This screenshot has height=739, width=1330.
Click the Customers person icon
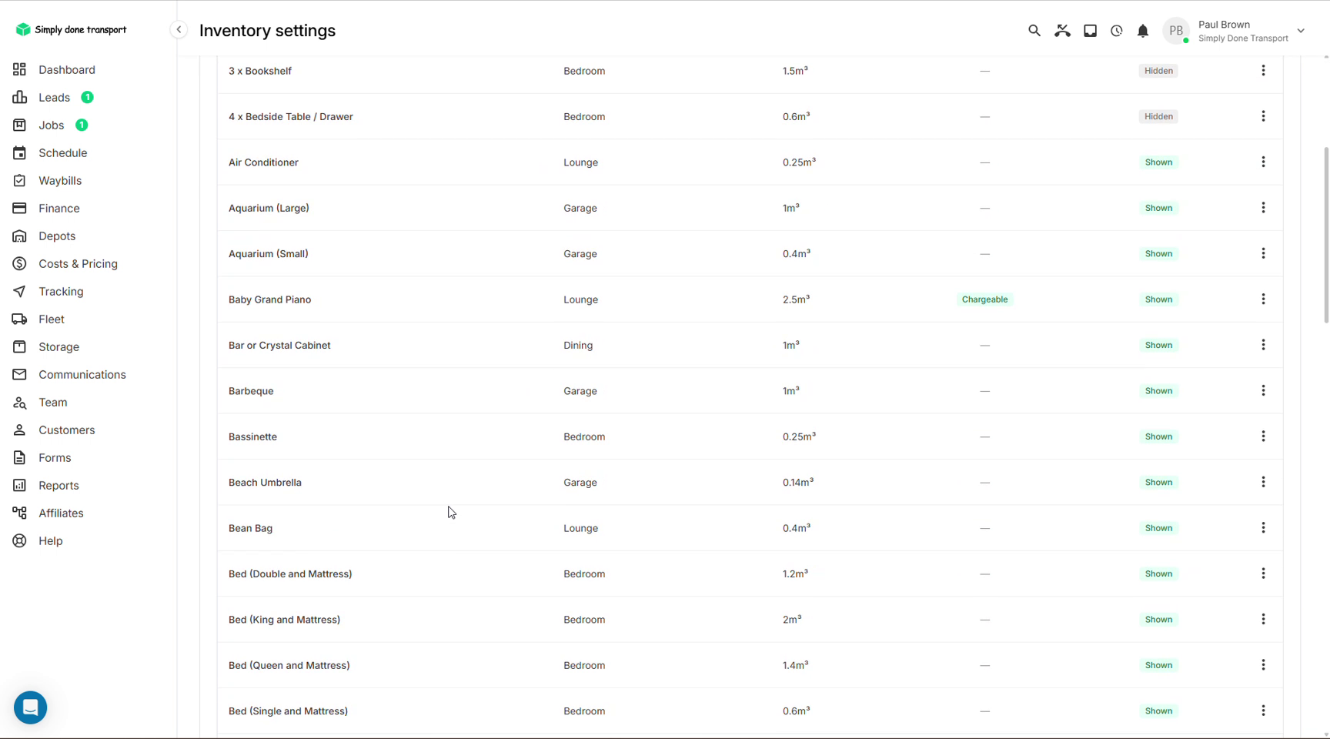click(x=19, y=430)
